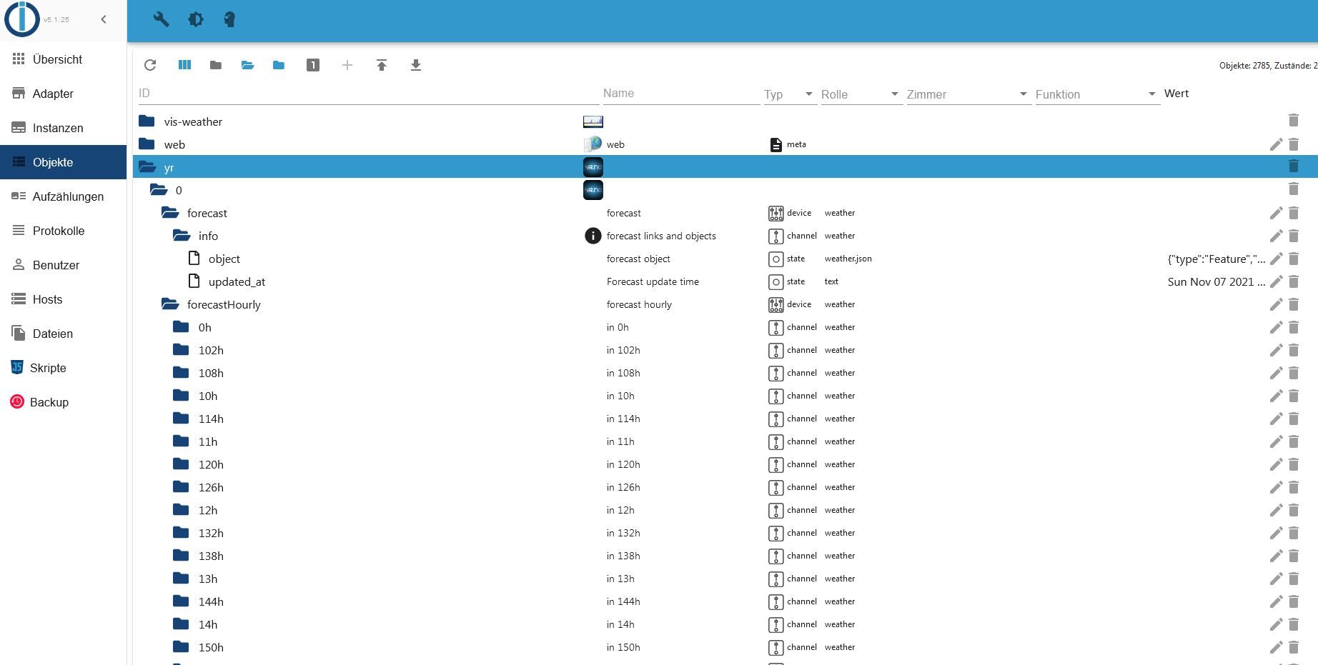1318x665 pixels.
Task: Refresh the object tree
Action: coord(150,65)
